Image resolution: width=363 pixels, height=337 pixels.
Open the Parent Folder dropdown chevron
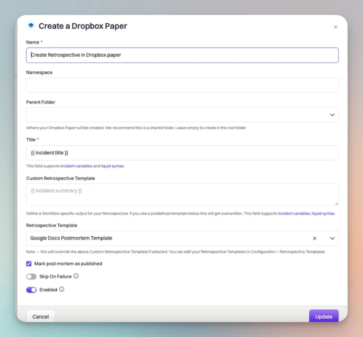tap(332, 115)
